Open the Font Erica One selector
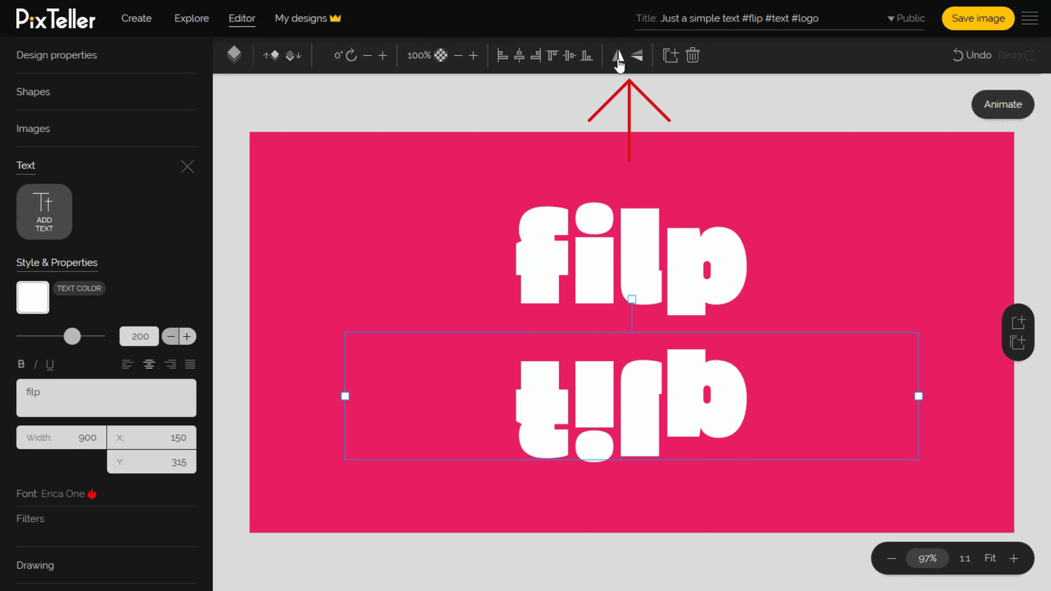 [x=56, y=494]
